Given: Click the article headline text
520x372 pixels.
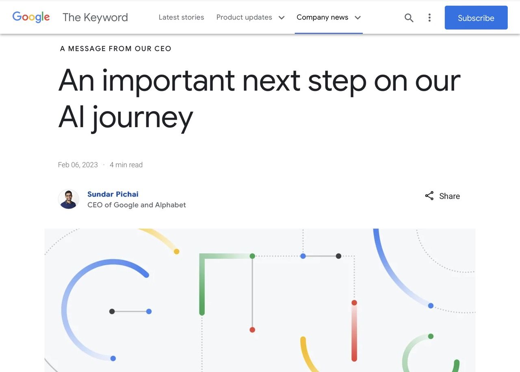Looking at the screenshot, I should coord(259,99).
